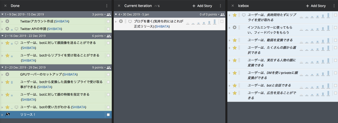
Task: Click star icon of 顔の特徴を指定できる story
Action: [x=7, y=95]
